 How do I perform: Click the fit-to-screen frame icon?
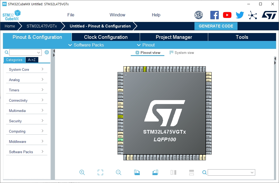tap(100, 172)
